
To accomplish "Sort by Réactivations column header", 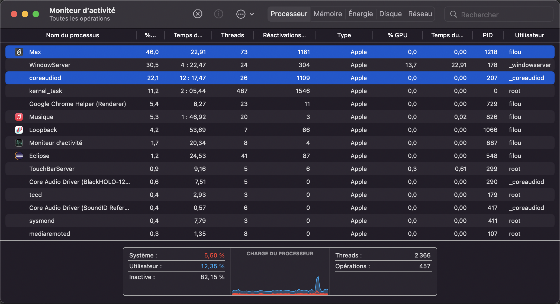I will [x=284, y=35].
